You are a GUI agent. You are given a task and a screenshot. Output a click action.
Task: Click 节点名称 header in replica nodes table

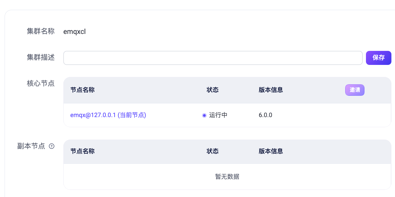pyautogui.click(x=82, y=151)
